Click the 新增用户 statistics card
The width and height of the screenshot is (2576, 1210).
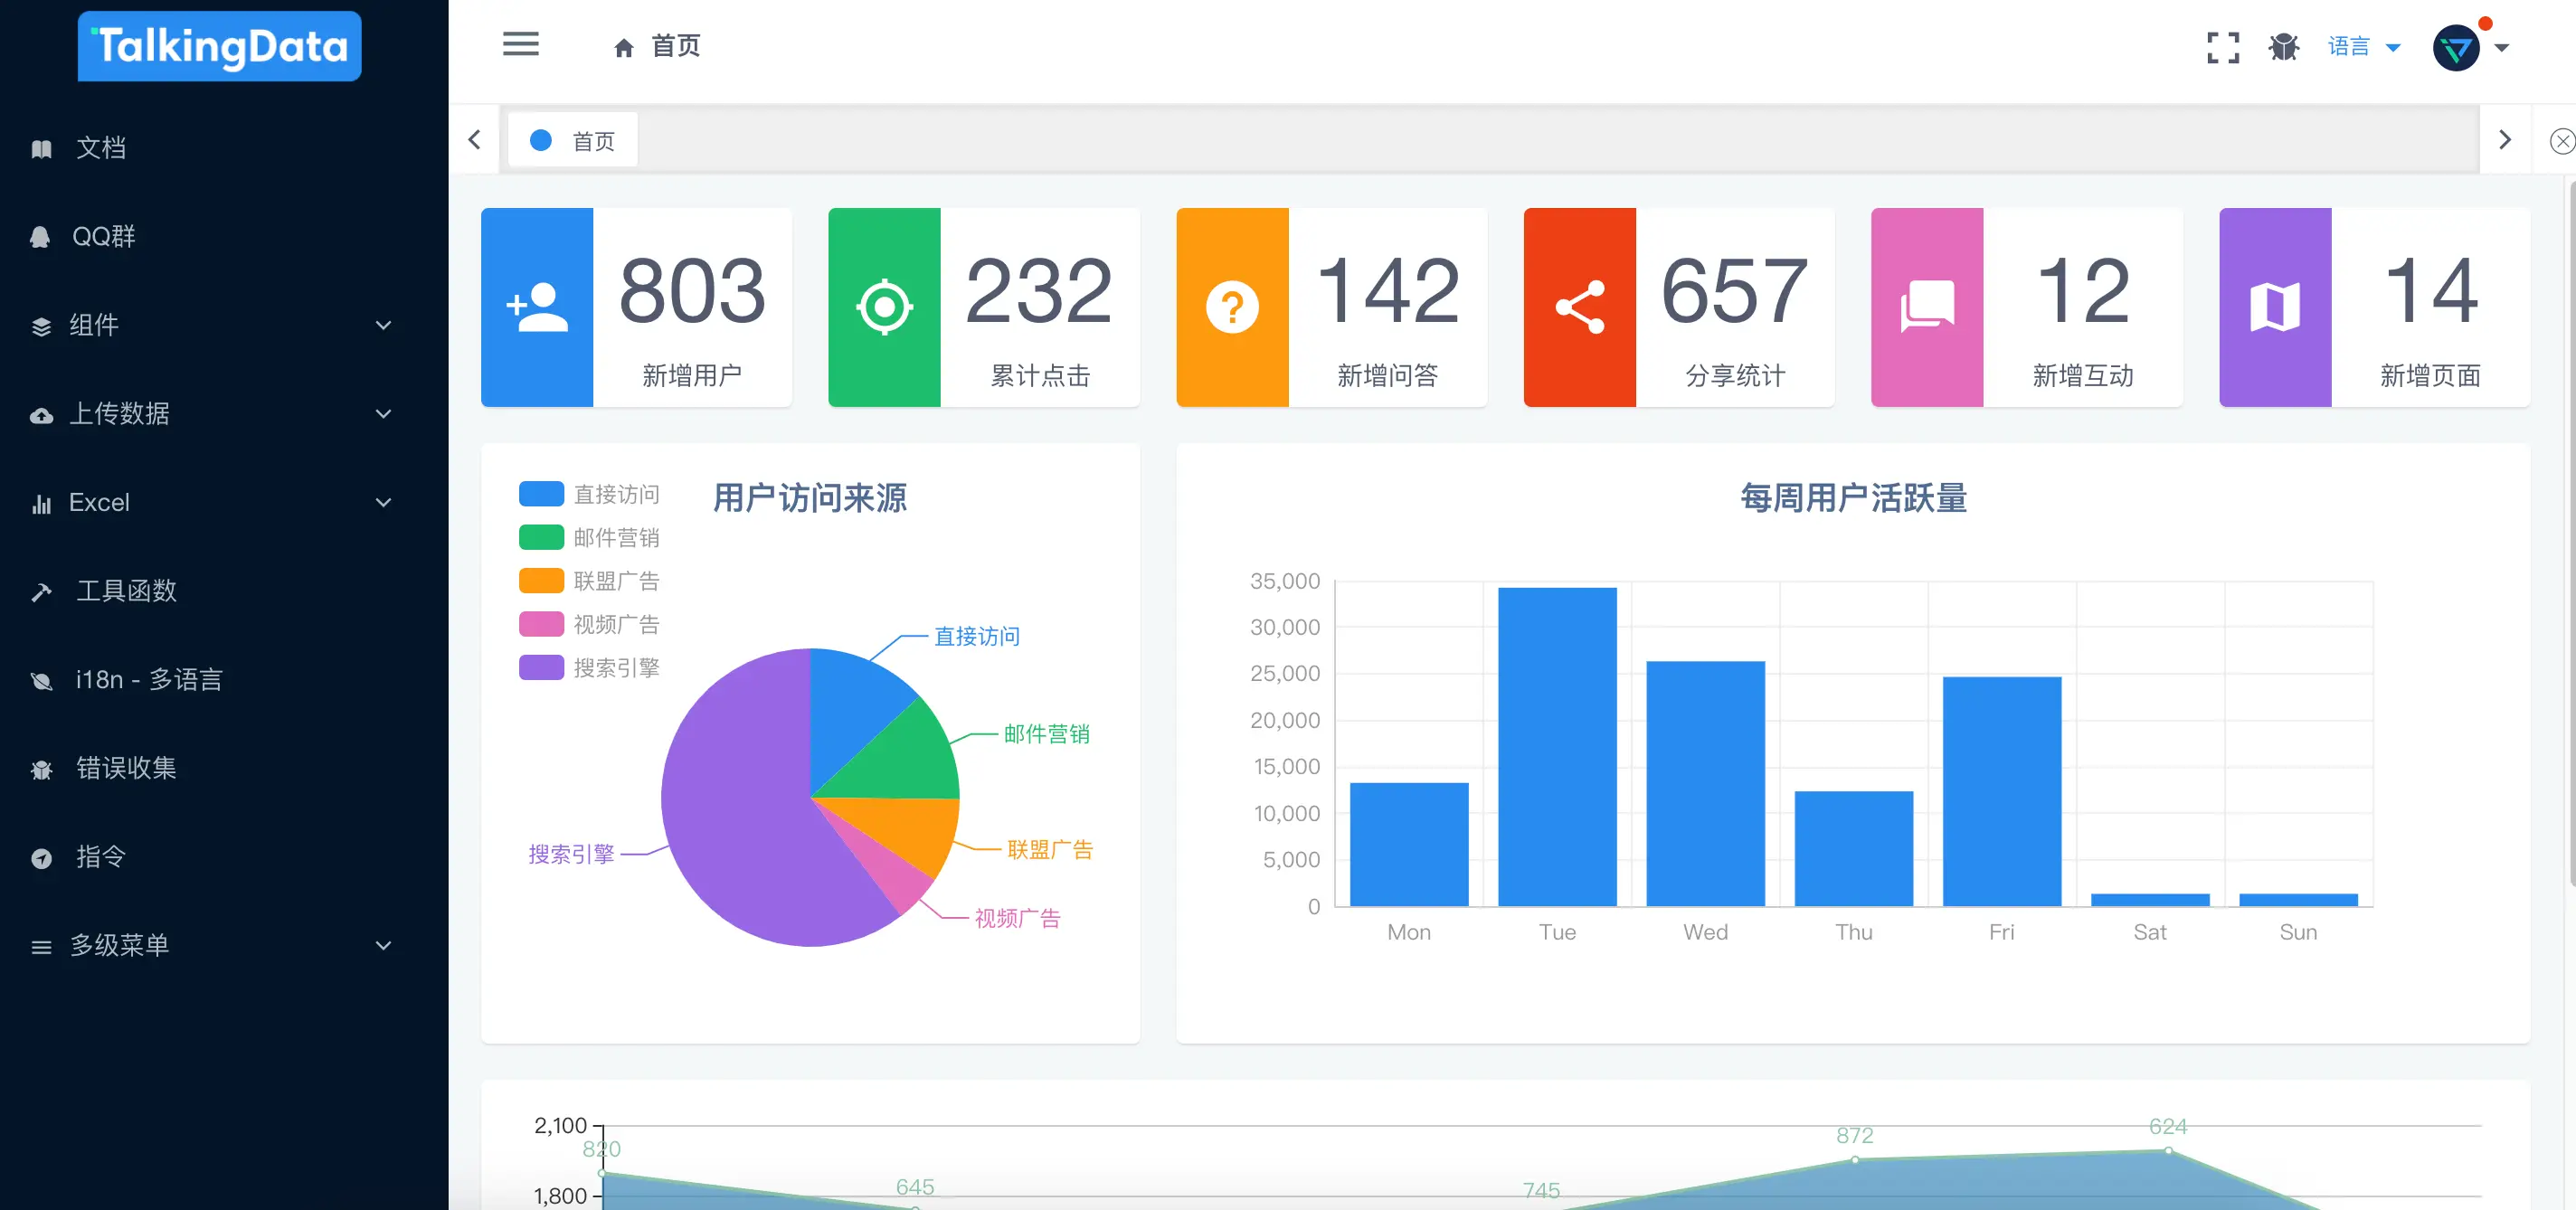636,308
